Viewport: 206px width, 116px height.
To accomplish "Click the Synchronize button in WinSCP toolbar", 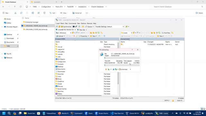I will (x=66, y=26).
